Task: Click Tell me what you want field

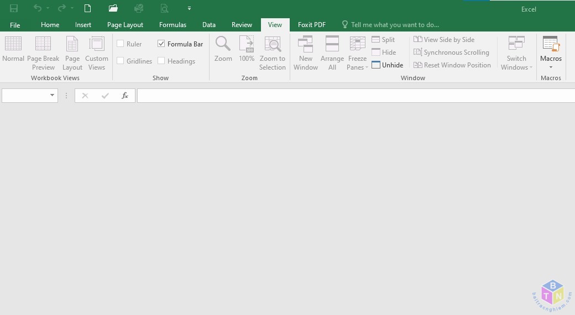Action: click(395, 25)
